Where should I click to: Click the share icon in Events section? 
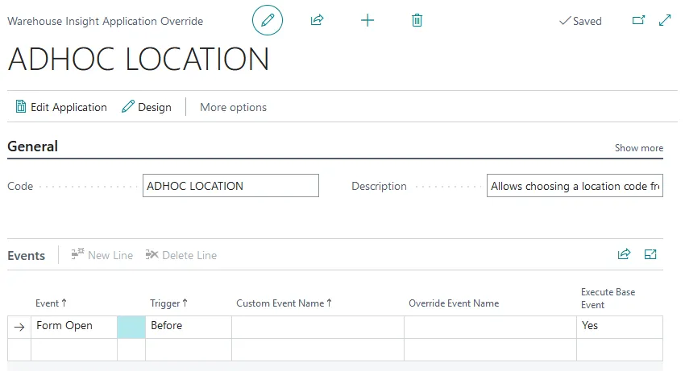coord(624,254)
